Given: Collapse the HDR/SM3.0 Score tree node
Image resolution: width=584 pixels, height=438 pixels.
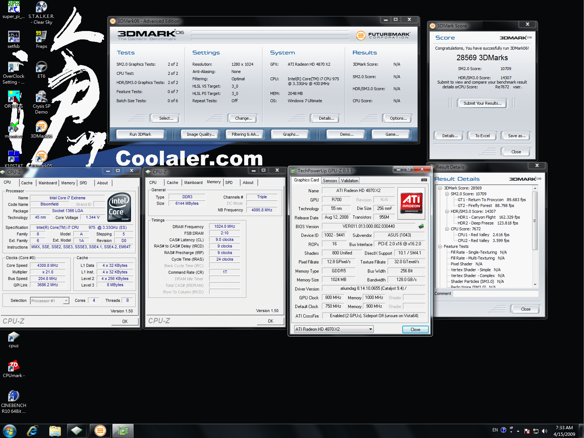Looking at the screenshot, I should click(447, 211).
